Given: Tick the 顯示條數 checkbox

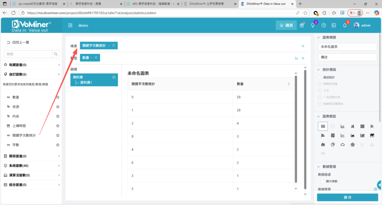Looking at the screenshot, I should (322, 181).
